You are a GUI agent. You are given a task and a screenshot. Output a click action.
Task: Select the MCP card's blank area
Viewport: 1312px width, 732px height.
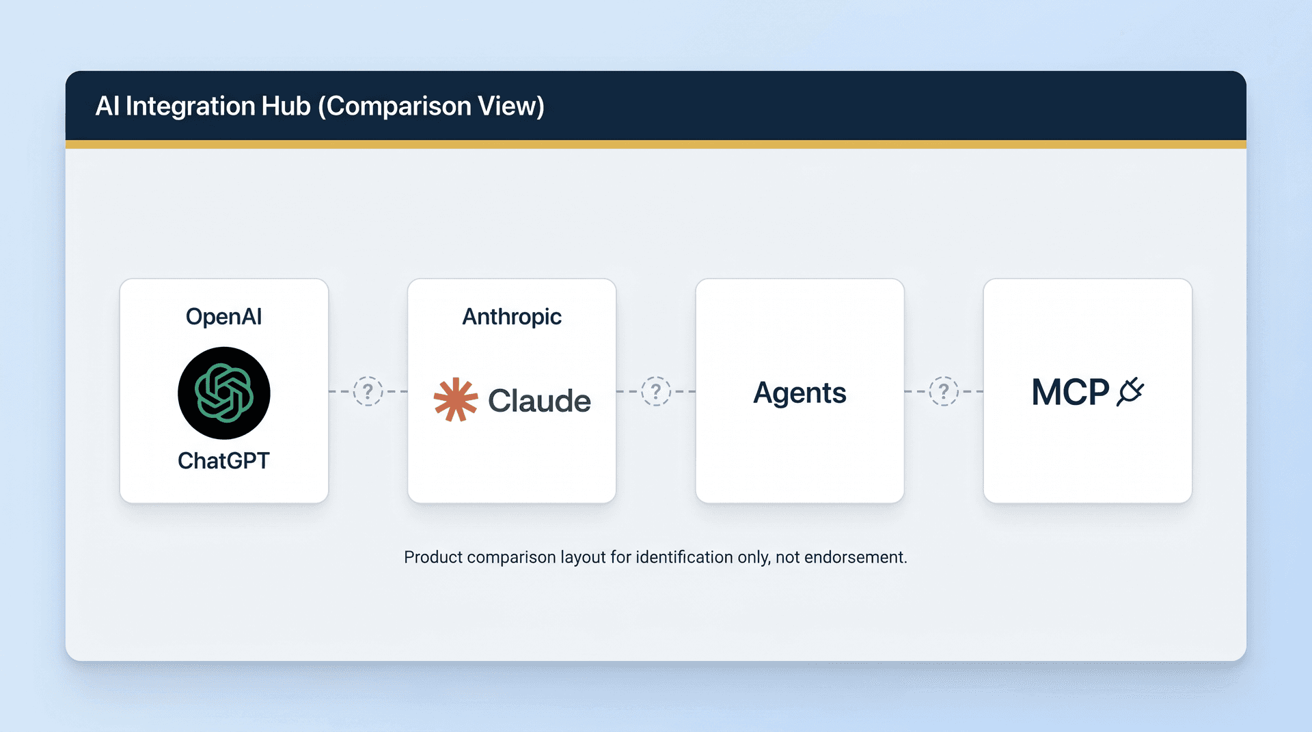point(1088,457)
